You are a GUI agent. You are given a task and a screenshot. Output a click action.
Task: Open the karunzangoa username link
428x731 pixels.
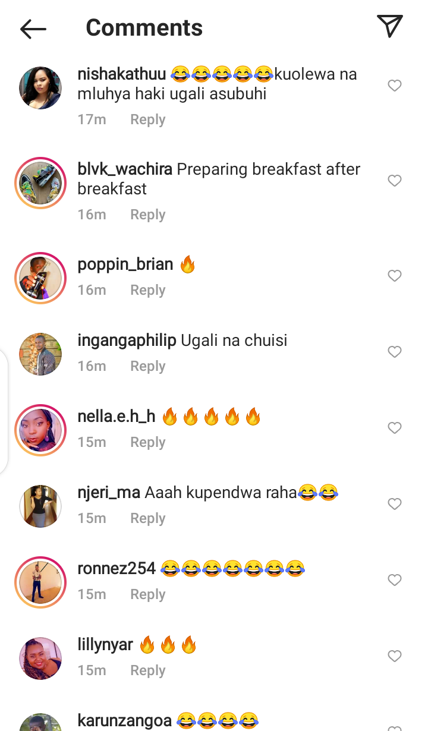[x=125, y=721]
